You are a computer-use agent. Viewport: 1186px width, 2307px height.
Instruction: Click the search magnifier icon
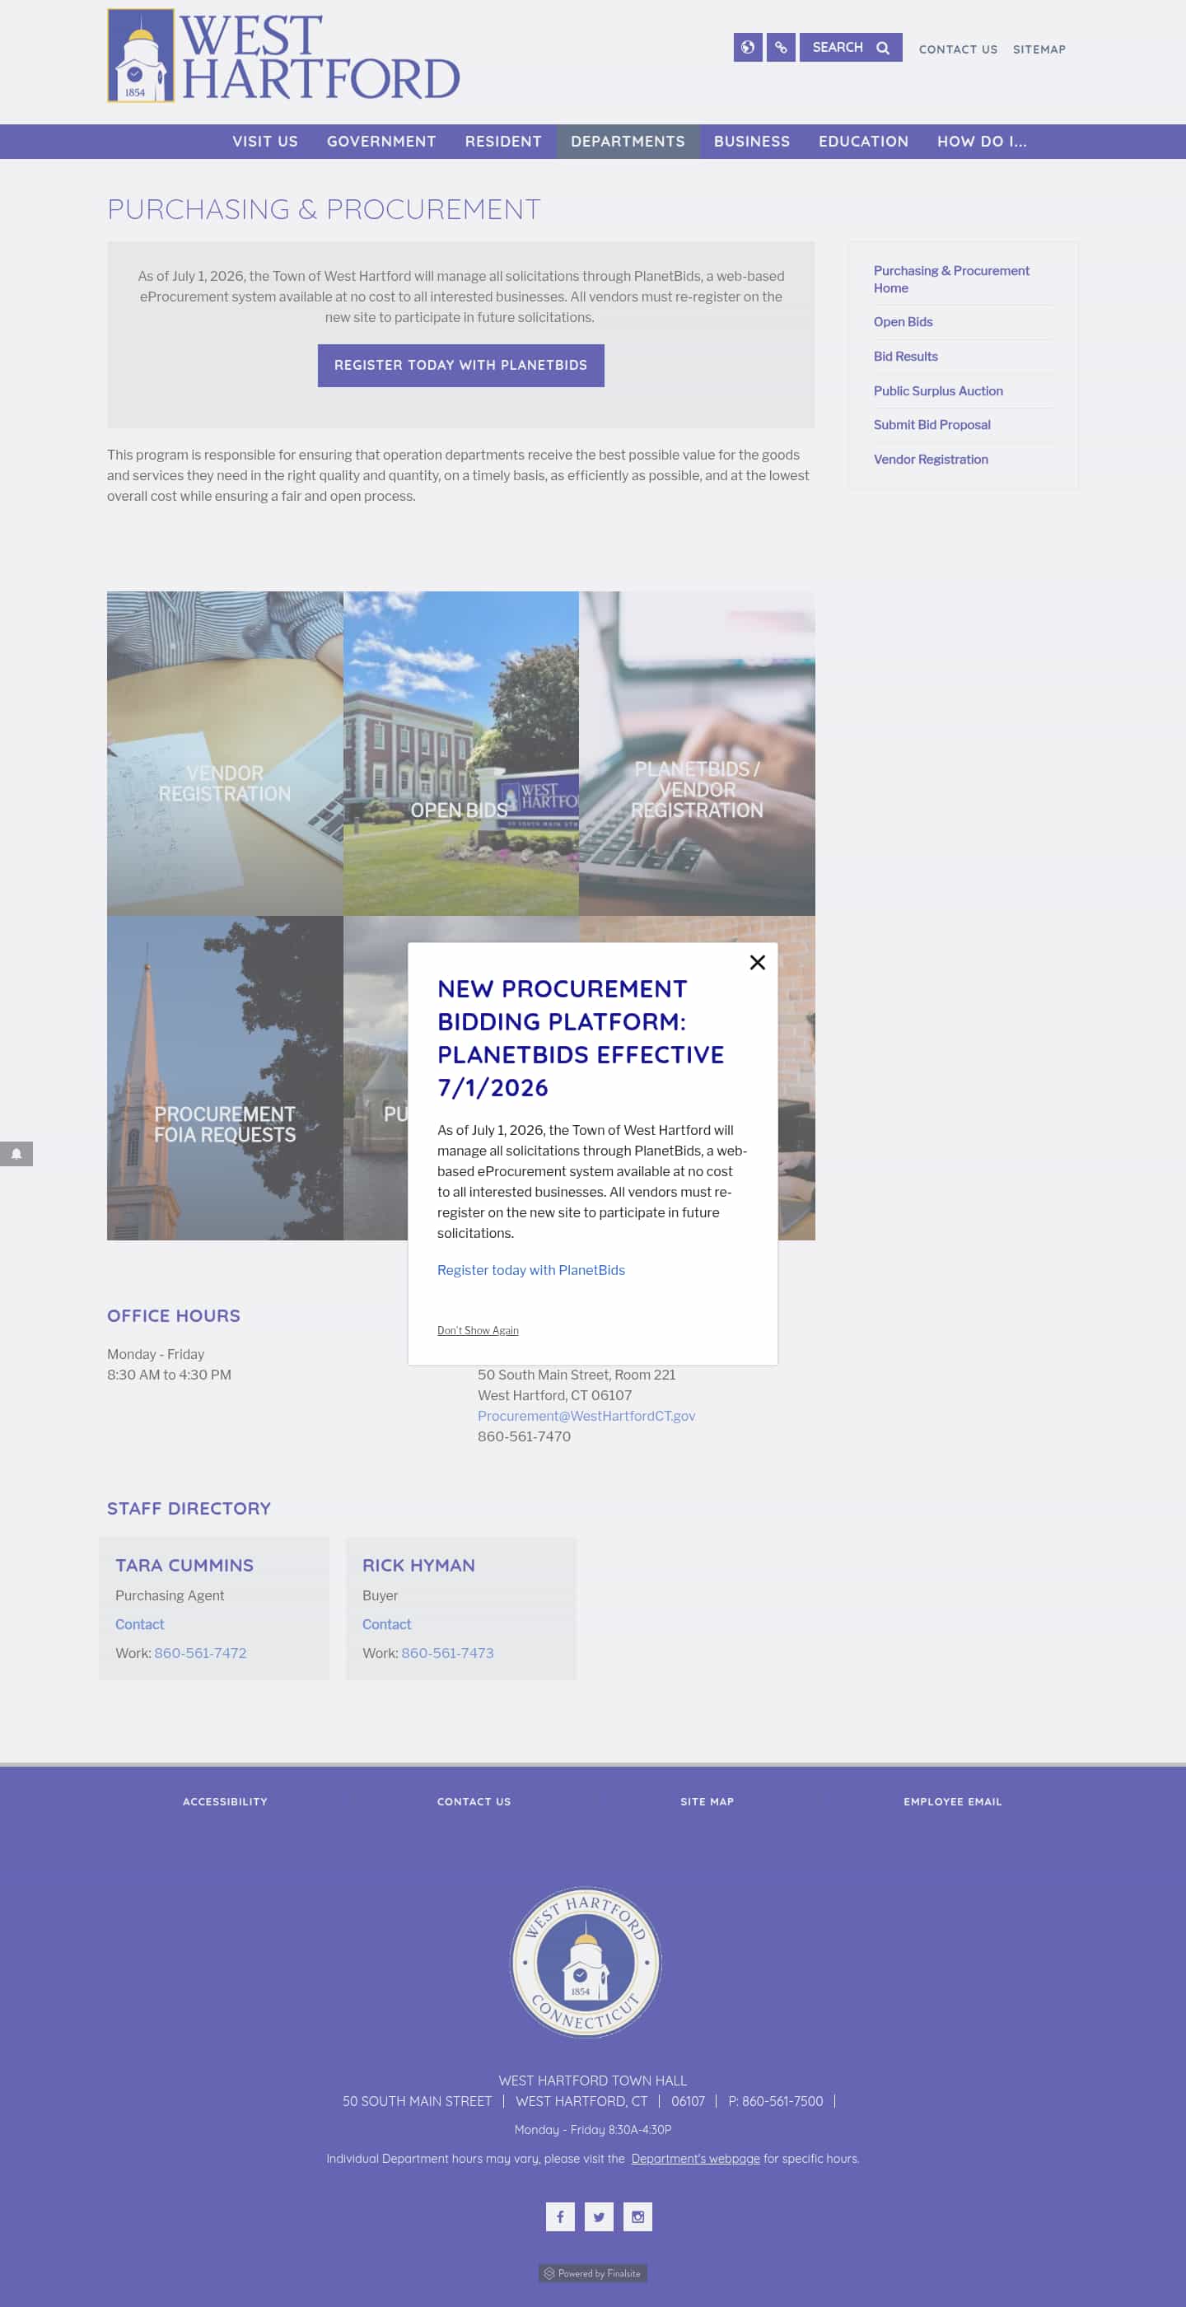click(x=883, y=48)
